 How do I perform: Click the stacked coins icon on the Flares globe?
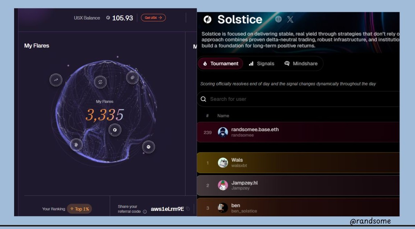[x=76, y=145]
